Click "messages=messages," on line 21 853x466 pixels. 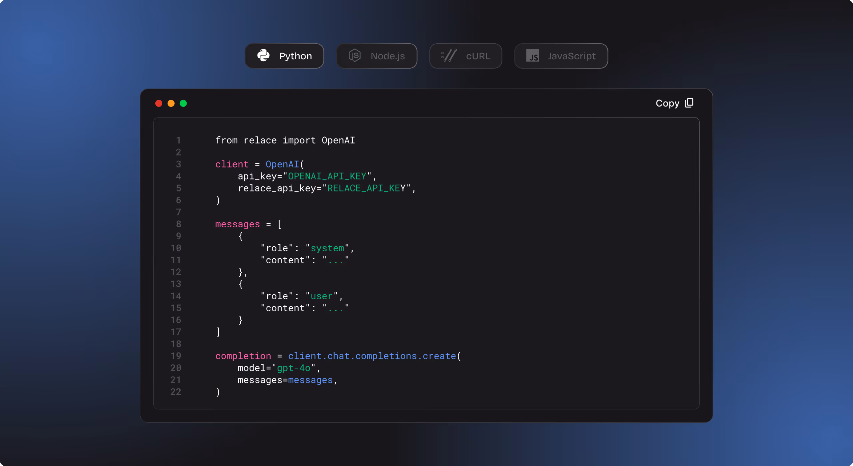click(288, 380)
